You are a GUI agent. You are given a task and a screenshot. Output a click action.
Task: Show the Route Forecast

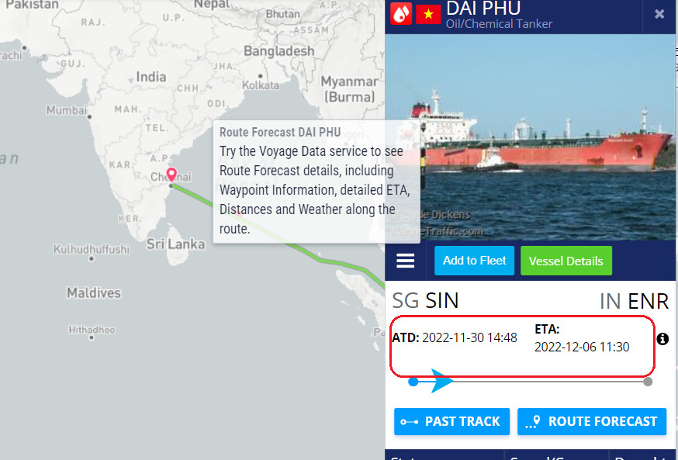[x=592, y=421]
